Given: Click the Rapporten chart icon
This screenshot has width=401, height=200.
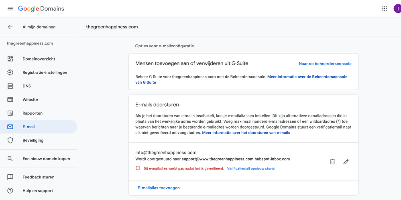Looking at the screenshot, I should click(10, 113).
